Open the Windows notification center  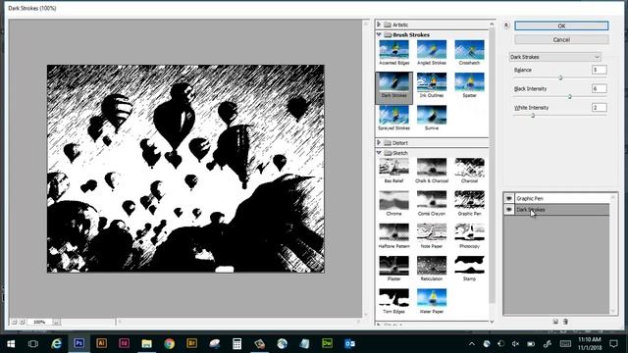tap(613, 343)
